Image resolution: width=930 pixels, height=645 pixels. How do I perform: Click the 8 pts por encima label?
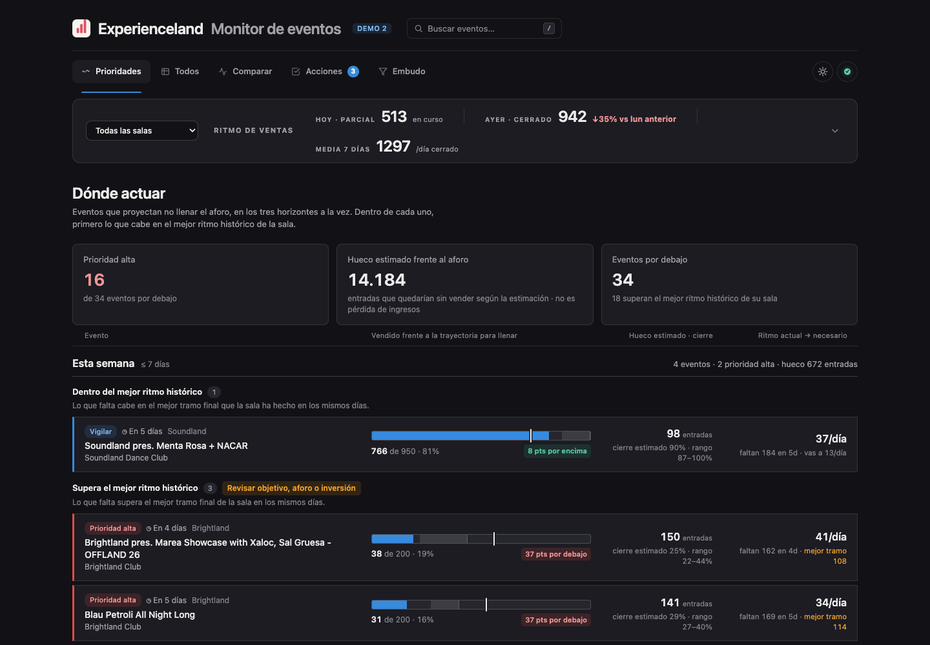[x=557, y=451]
